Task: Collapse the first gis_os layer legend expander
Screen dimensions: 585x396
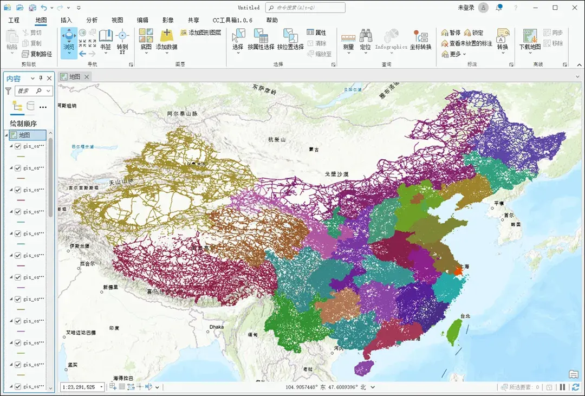Action: tap(12, 146)
